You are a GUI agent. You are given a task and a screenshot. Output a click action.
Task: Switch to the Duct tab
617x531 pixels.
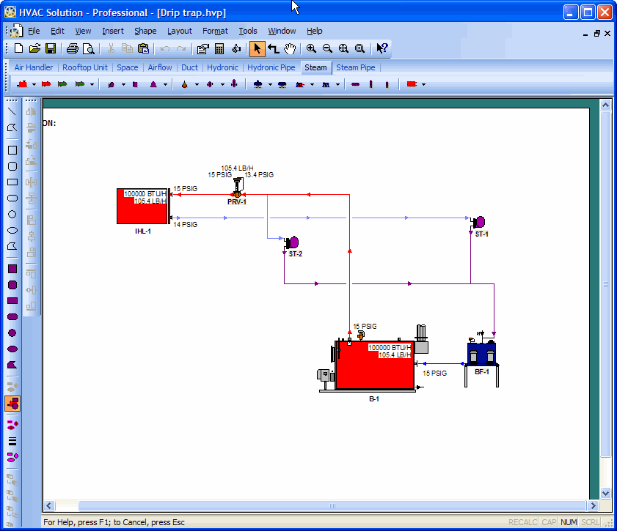[x=189, y=67]
